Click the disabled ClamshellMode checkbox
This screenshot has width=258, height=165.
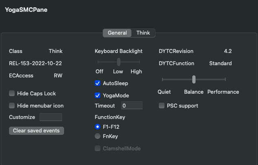(x=98, y=148)
